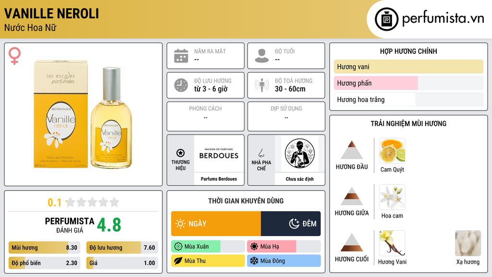Click the Hương Đầu top note pyramid icon
This screenshot has width=492, height=277.
(352, 150)
